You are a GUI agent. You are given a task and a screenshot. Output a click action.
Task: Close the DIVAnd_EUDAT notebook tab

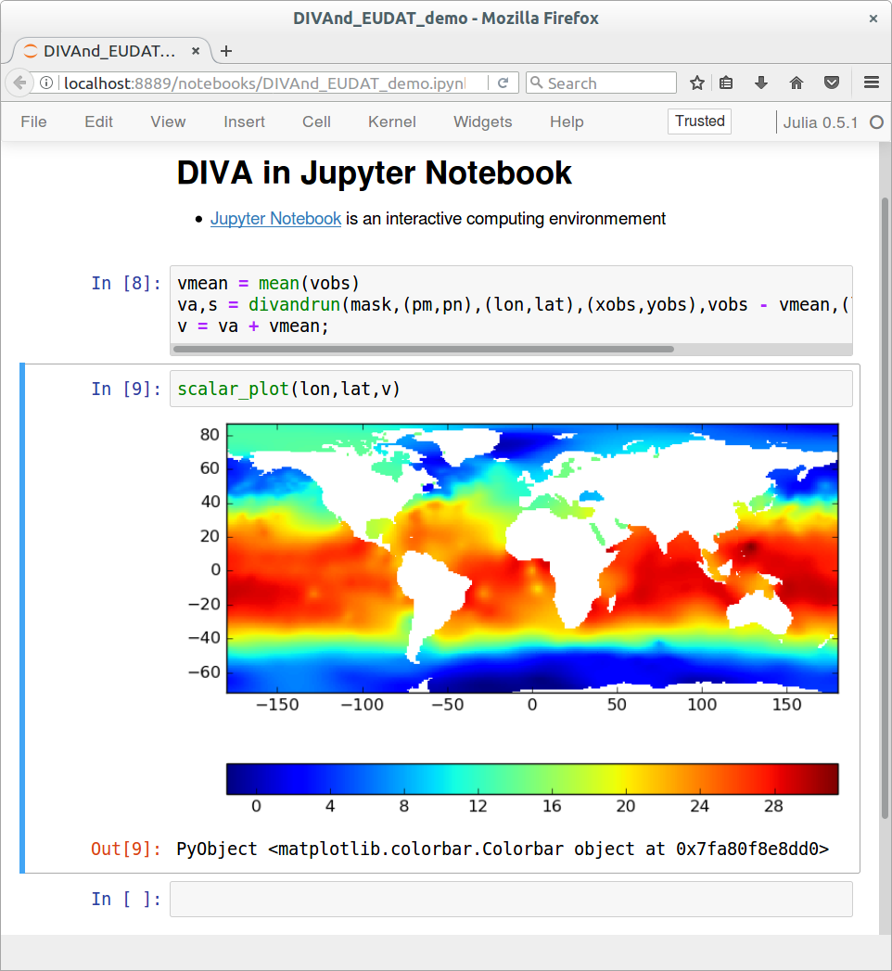(194, 51)
